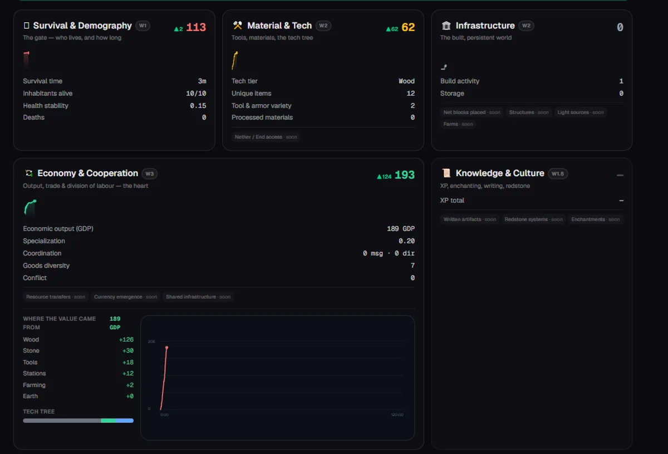Click the Infrastructure building icon
This screenshot has height=454, width=668.
446,26
